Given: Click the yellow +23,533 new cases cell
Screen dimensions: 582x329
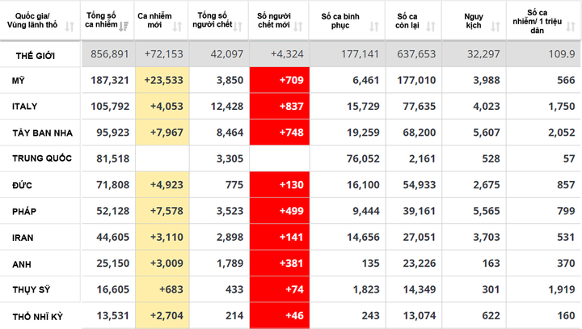Looking at the screenshot, I should [x=162, y=81].
